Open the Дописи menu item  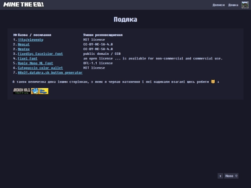click(218, 5)
